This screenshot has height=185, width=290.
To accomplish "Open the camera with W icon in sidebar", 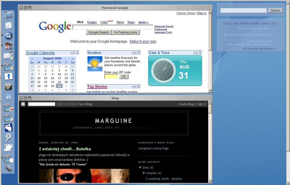I will coord(8,87).
